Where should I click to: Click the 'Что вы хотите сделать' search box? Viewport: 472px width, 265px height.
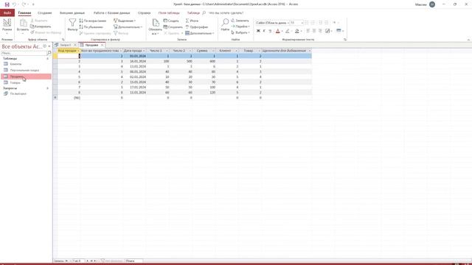pos(226,13)
